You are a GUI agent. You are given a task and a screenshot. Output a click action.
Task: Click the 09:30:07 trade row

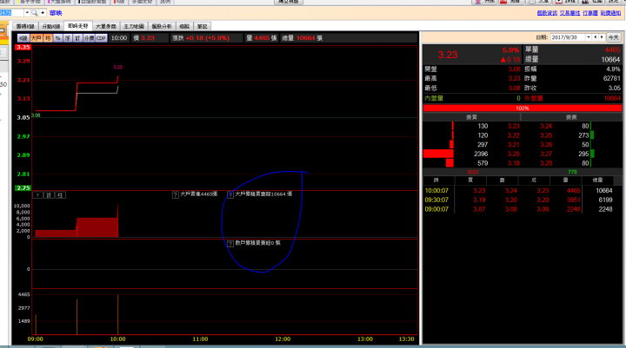pos(523,200)
